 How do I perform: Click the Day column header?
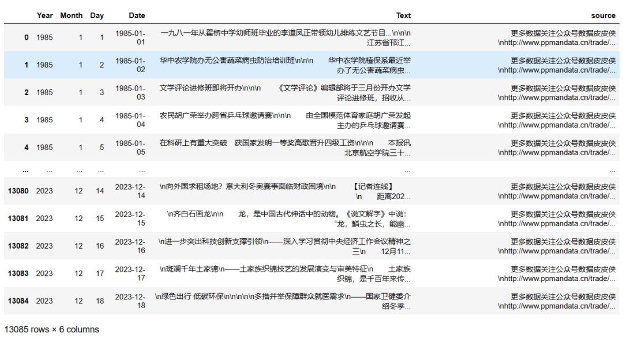96,16
